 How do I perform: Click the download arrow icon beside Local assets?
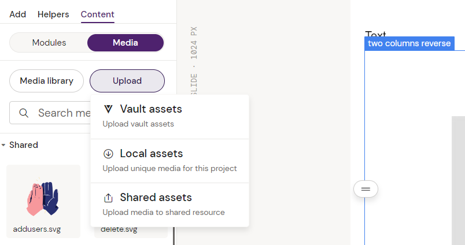tap(108, 154)
